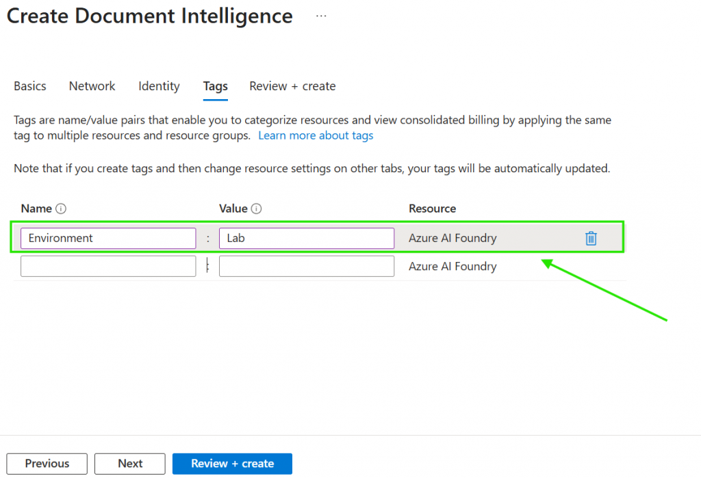Click the Value field containing Lab
Image resolution: width=701 pixels, height=478 pixels.
(x=306, y=238)
